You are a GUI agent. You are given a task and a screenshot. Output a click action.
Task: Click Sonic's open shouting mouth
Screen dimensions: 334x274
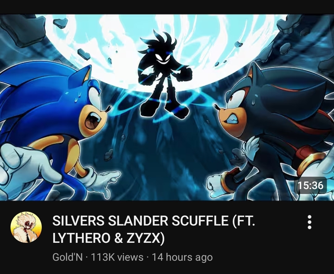tap(93, 121)
